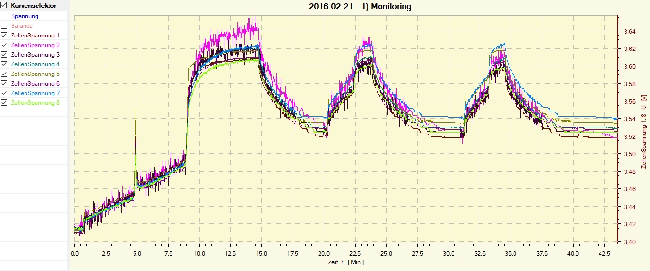Click the 'Zeit t [Min]' axis label

click(346, 262)
